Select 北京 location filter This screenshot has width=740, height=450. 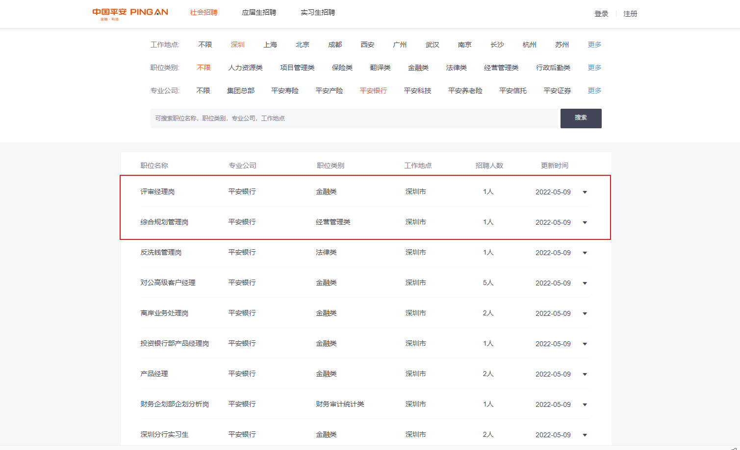[x=303, y=45]
